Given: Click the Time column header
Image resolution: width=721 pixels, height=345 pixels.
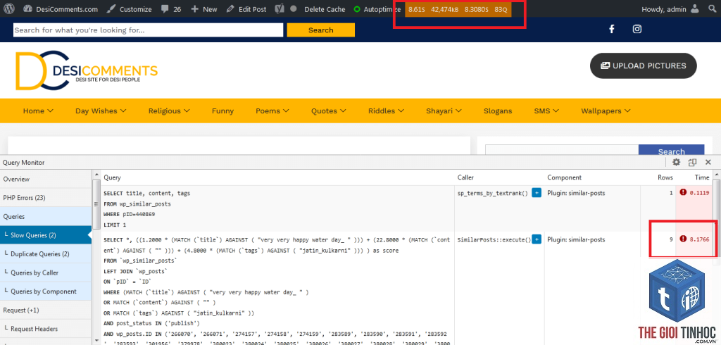Looking at the screenshot, I should pyautogui.click(x=702, y=177).
